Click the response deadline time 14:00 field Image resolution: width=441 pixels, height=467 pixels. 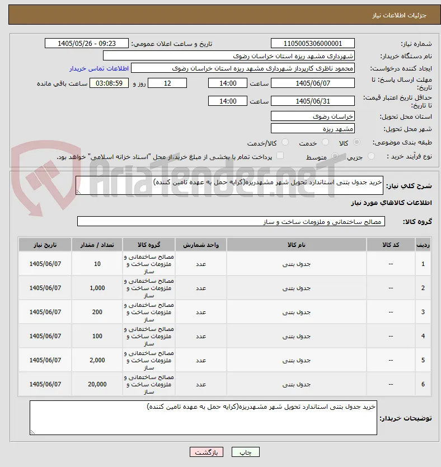click(228, 83)
